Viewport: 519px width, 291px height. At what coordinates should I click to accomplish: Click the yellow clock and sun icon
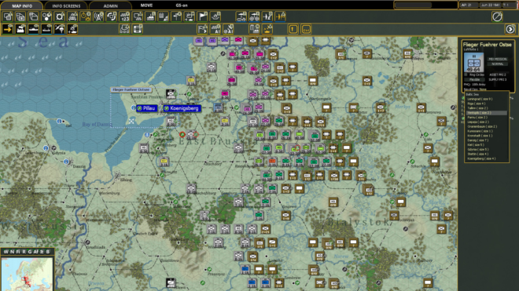(86, 16)
